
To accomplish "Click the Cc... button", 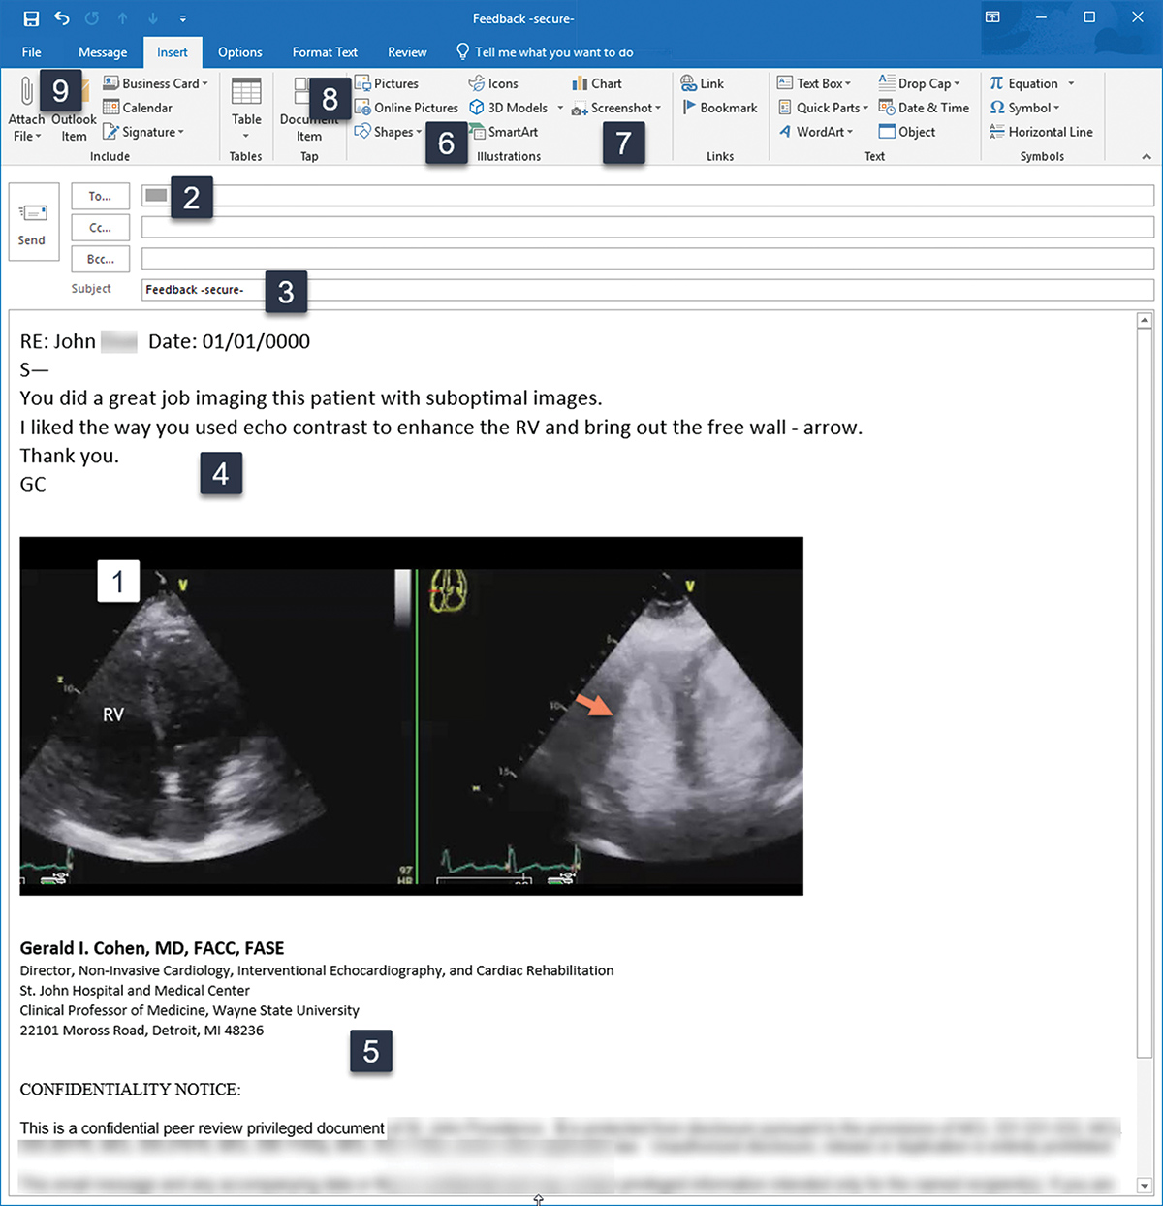I will pyautogui.click(x=100, y=228).
